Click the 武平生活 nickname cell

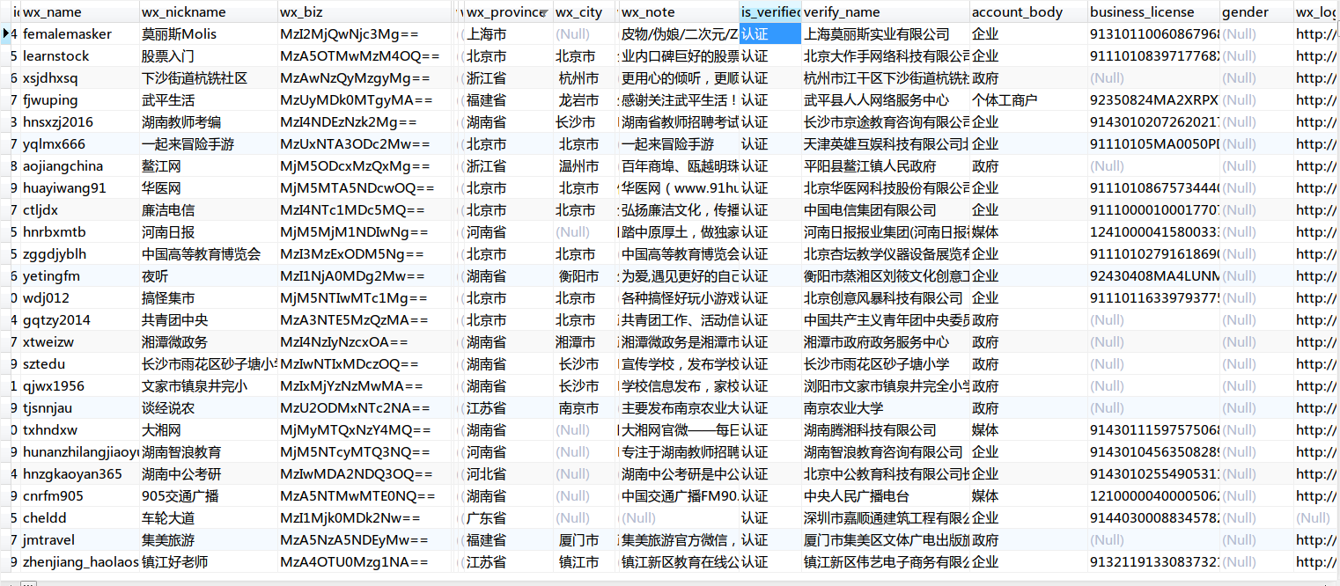tap(208, 100)
